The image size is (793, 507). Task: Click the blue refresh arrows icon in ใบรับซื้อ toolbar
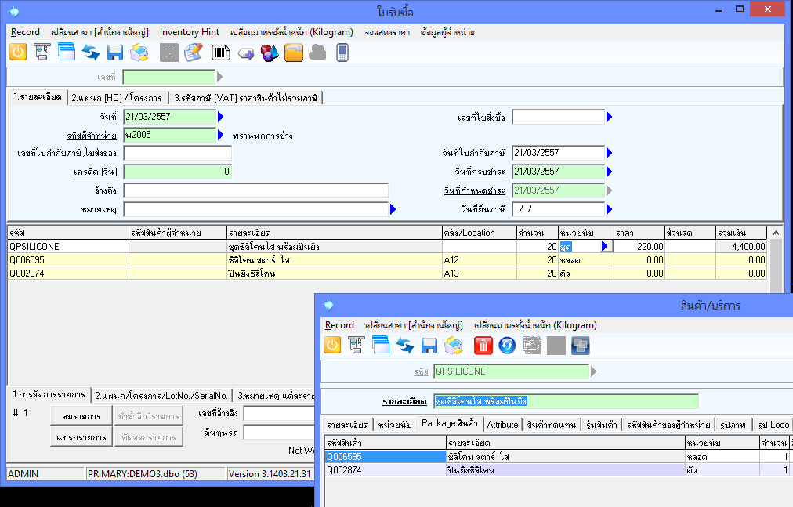pyautogui.click(x=91, y=53)
